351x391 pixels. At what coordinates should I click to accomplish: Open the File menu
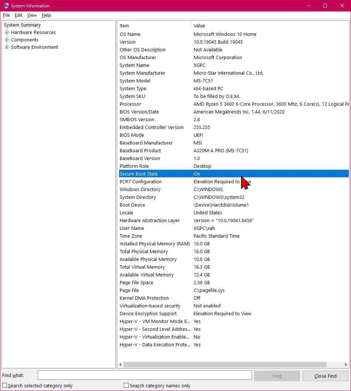[6, 15]
